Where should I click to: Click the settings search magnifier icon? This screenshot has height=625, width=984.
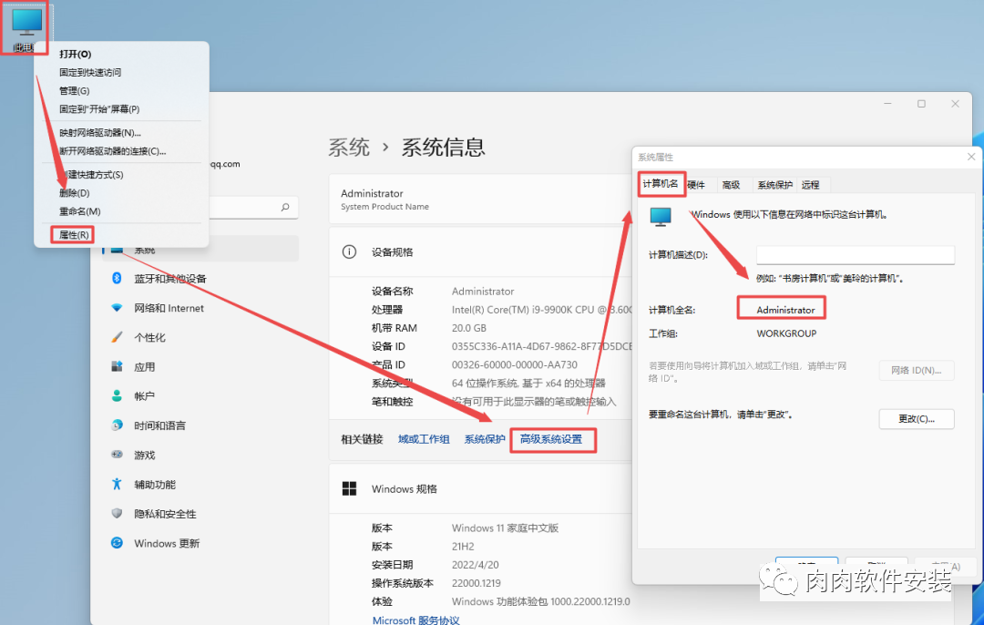click(x=285, y=207)
